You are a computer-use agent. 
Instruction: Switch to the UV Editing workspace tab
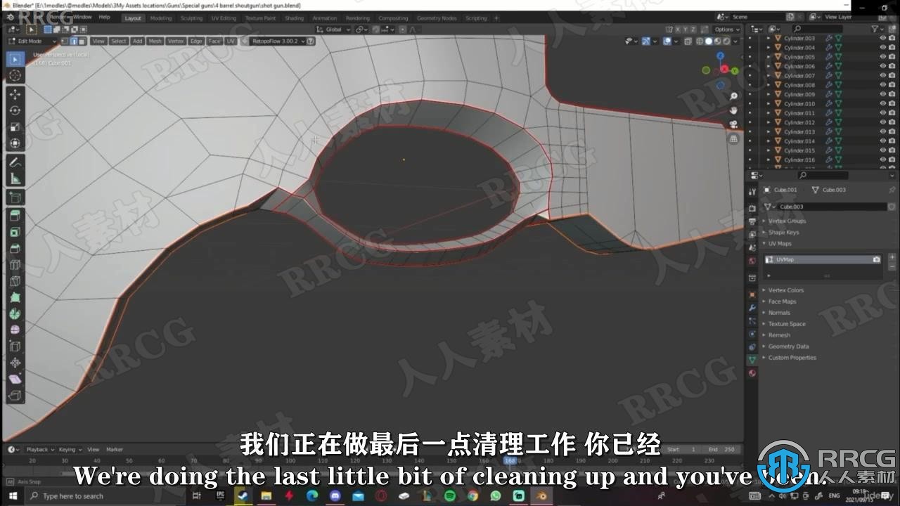coord(224,18)
